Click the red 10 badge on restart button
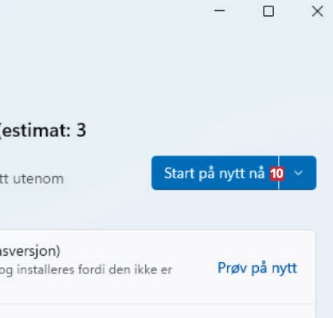Viewport: 333px width, 318px height. [277, 174]
